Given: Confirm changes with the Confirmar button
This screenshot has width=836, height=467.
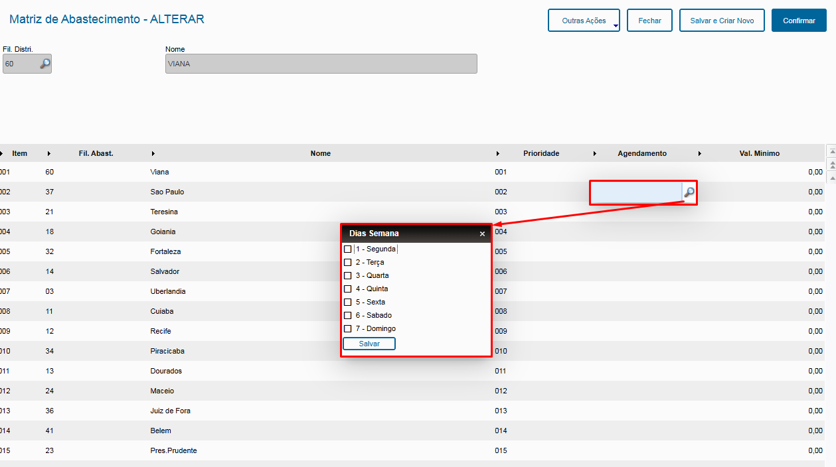Looking at the screenshot, I should coord(799,21).
